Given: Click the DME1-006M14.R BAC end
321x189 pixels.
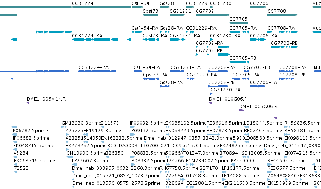Looking at the screenshot, I should (x=46, y=99).
